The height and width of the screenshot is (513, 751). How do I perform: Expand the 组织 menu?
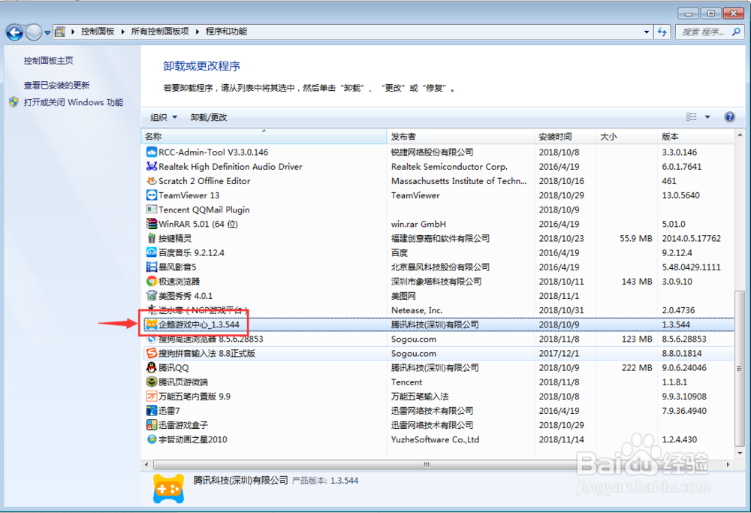coord(163,117)
